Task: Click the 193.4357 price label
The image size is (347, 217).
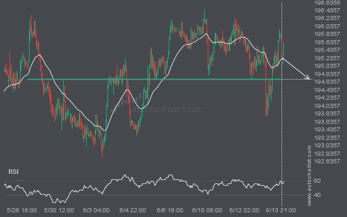Action: click(x=327, y=130)
